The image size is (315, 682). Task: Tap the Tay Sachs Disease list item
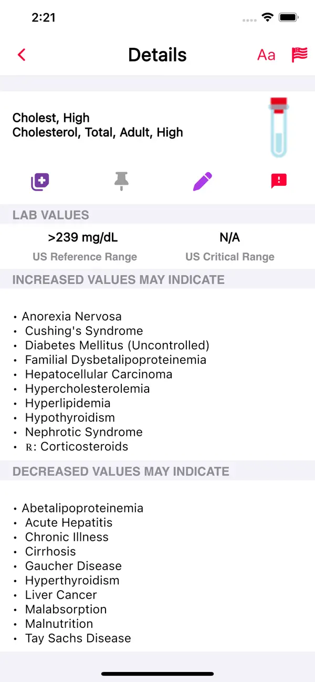click(78, 638)
